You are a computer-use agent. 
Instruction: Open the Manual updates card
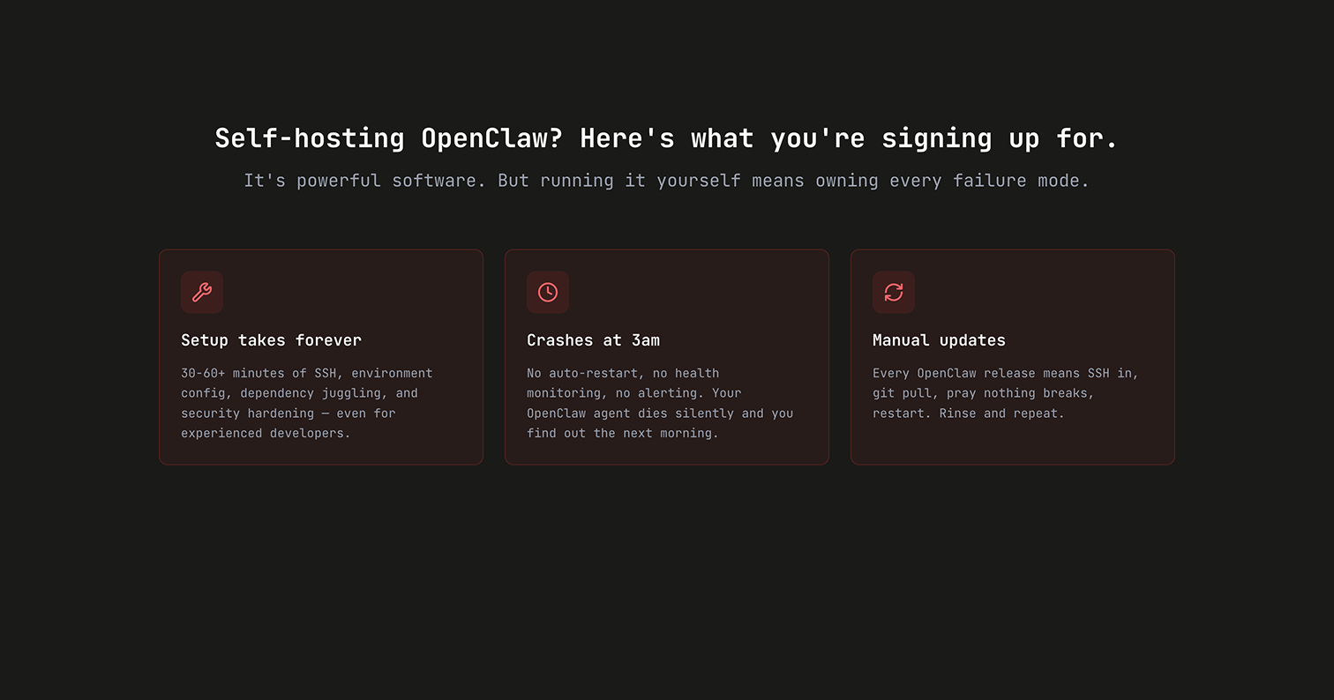[x=1012, y=356]
